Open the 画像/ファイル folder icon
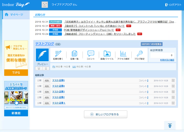 (107, 54)
